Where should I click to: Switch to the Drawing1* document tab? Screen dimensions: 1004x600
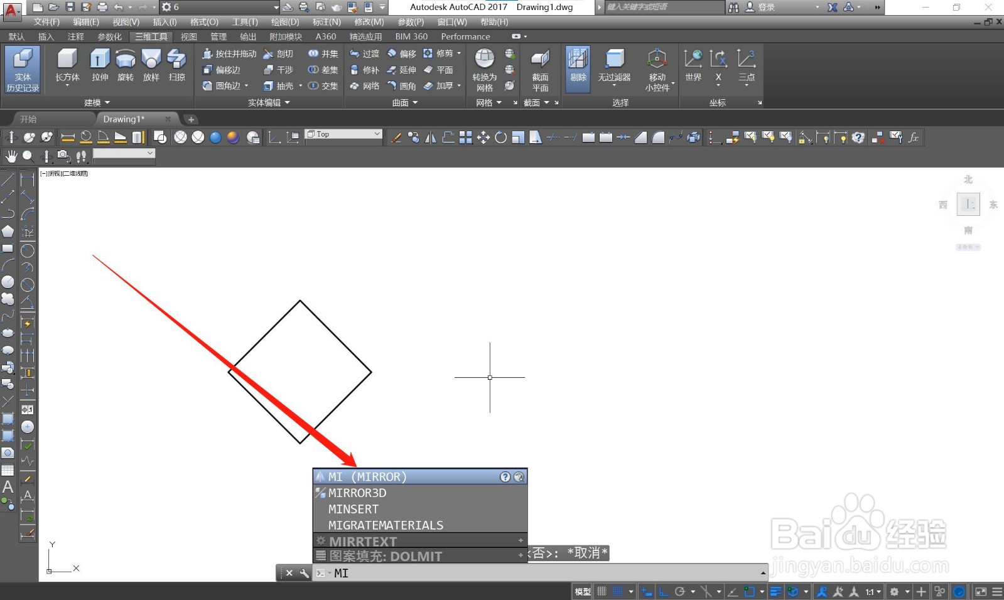(x=124, y=119)
